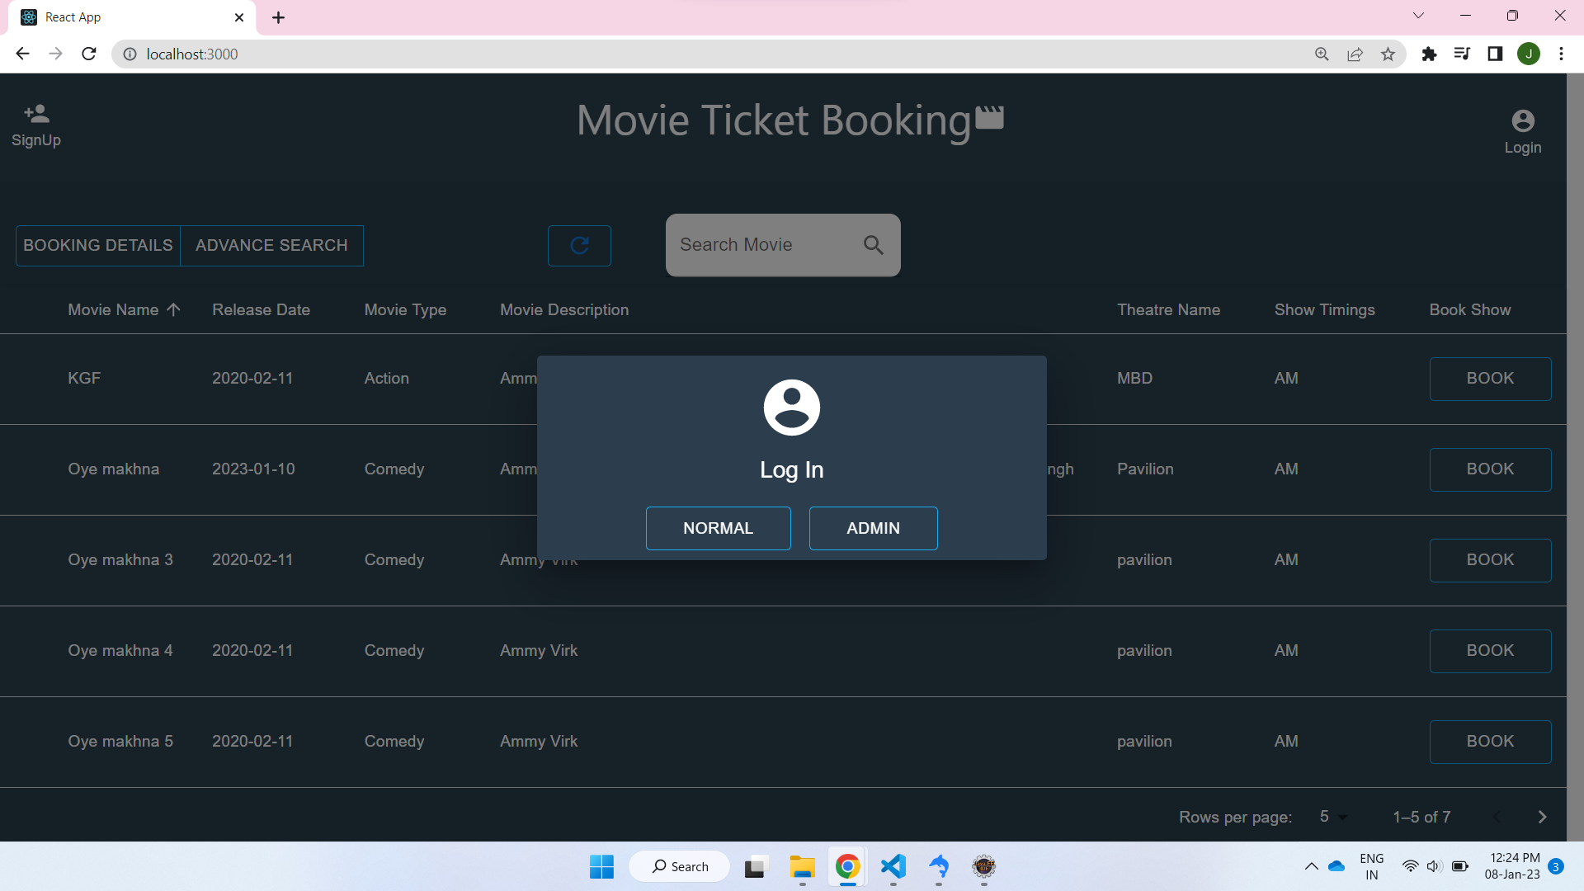Open the browser tab search dropdown
1584x891 pixels.
click(1418, 15)
